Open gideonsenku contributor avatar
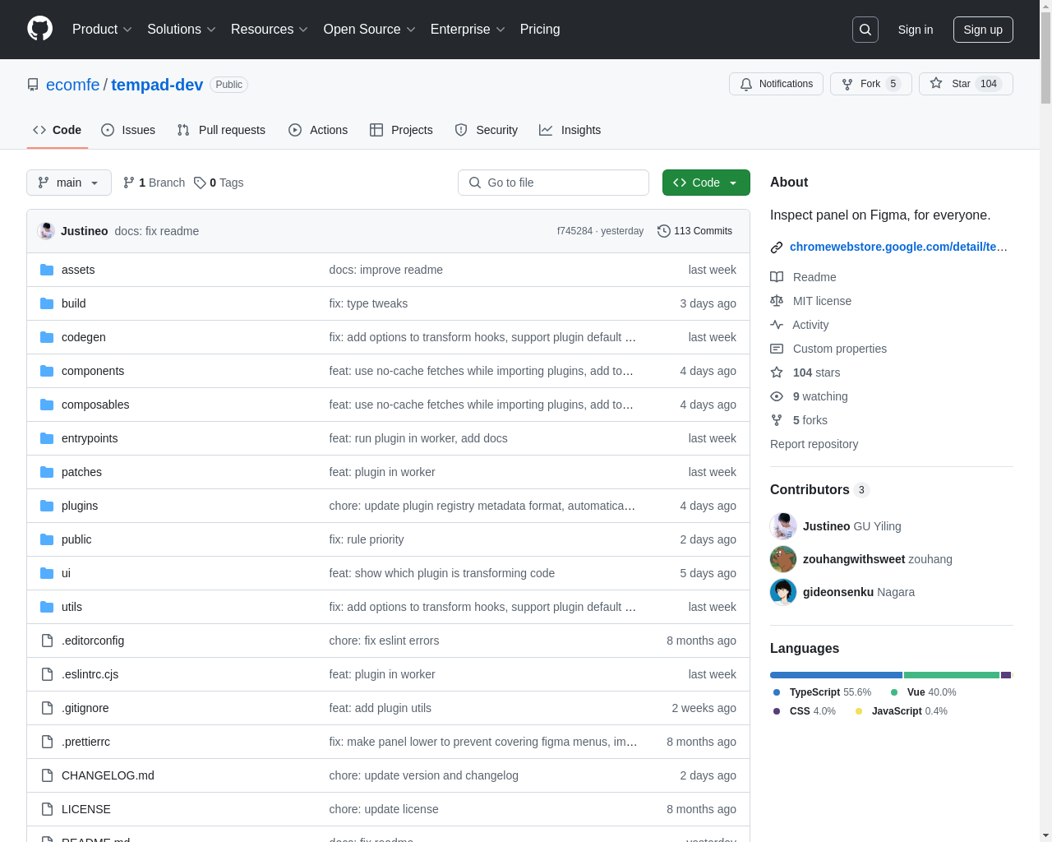1052x842 pixels. pos(783,592)
